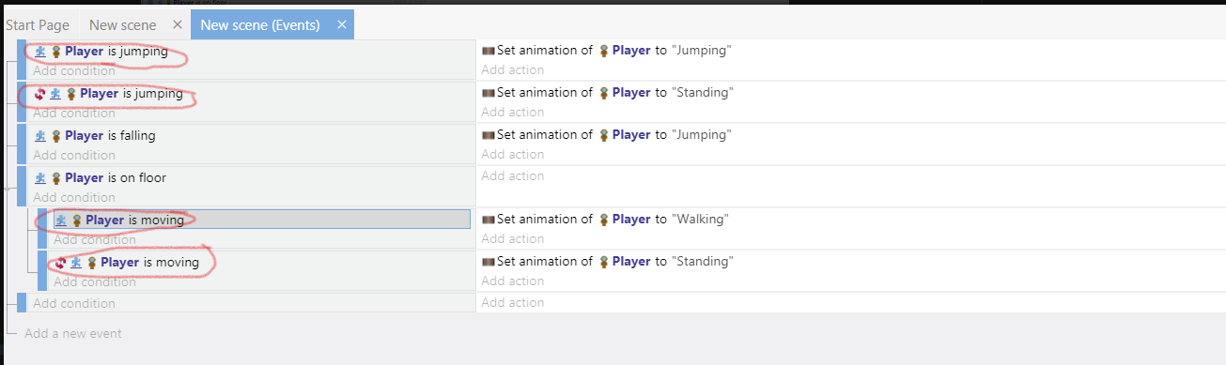
Task: Click Add a new event link
Action: coord(72,333)
